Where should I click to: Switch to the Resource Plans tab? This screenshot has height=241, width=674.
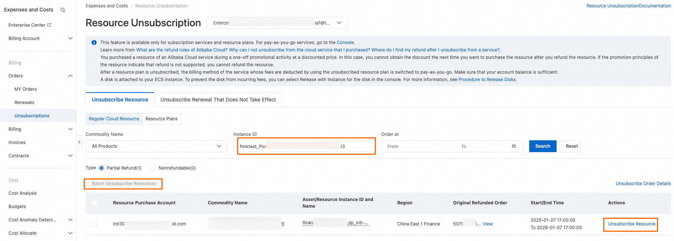(161, 119)
